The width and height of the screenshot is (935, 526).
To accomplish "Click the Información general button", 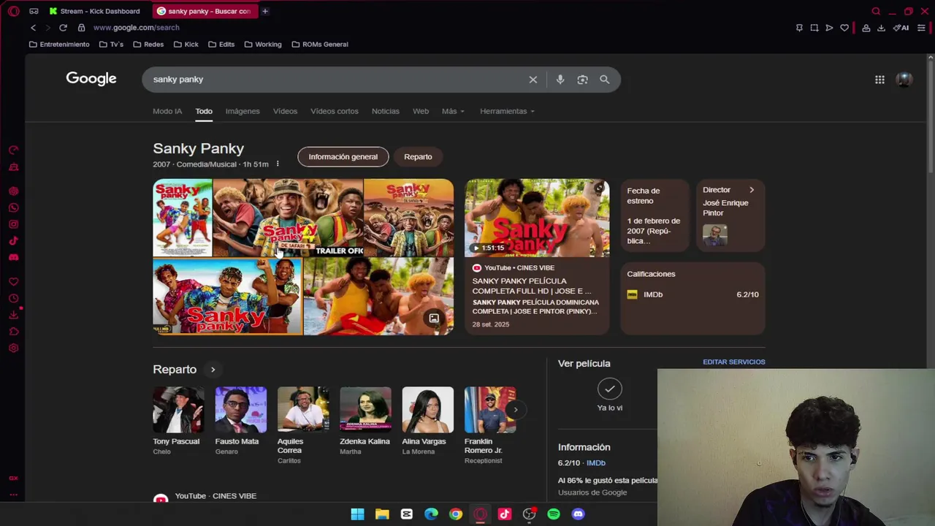I will pyautogui.click(x=343, y=156).
